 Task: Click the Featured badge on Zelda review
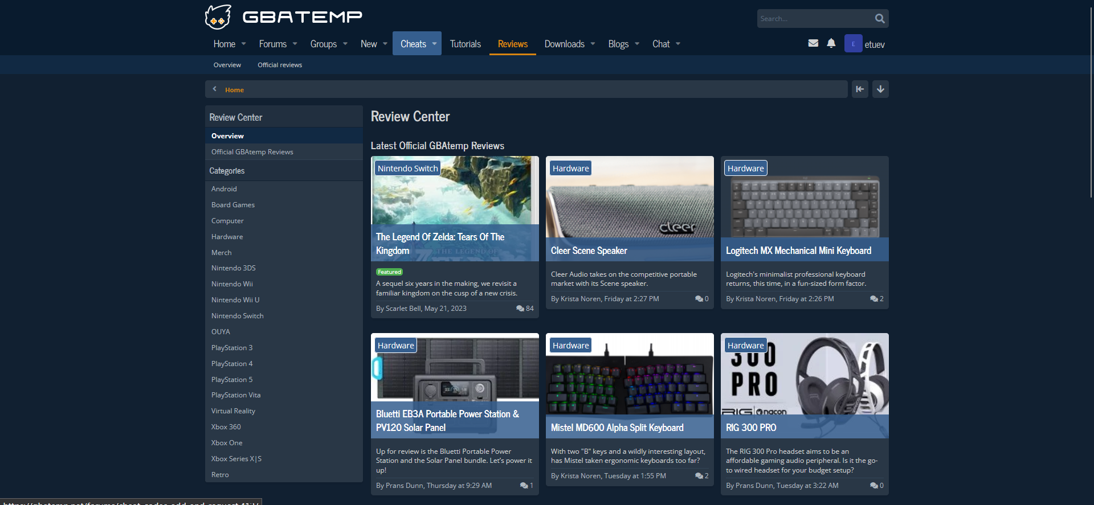pyautogui.click(x=389, y=272)
